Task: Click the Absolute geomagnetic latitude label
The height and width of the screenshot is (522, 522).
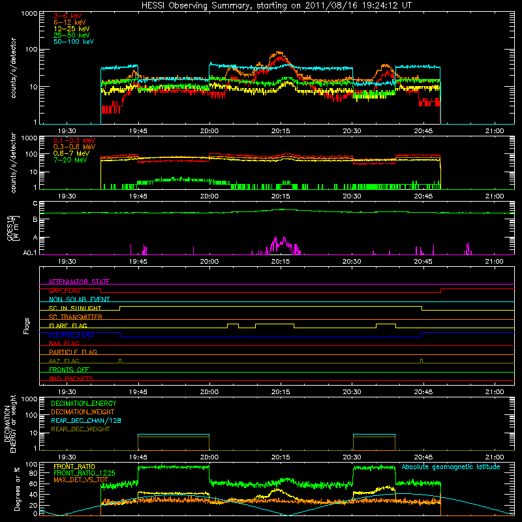Action: click(451, 467)
